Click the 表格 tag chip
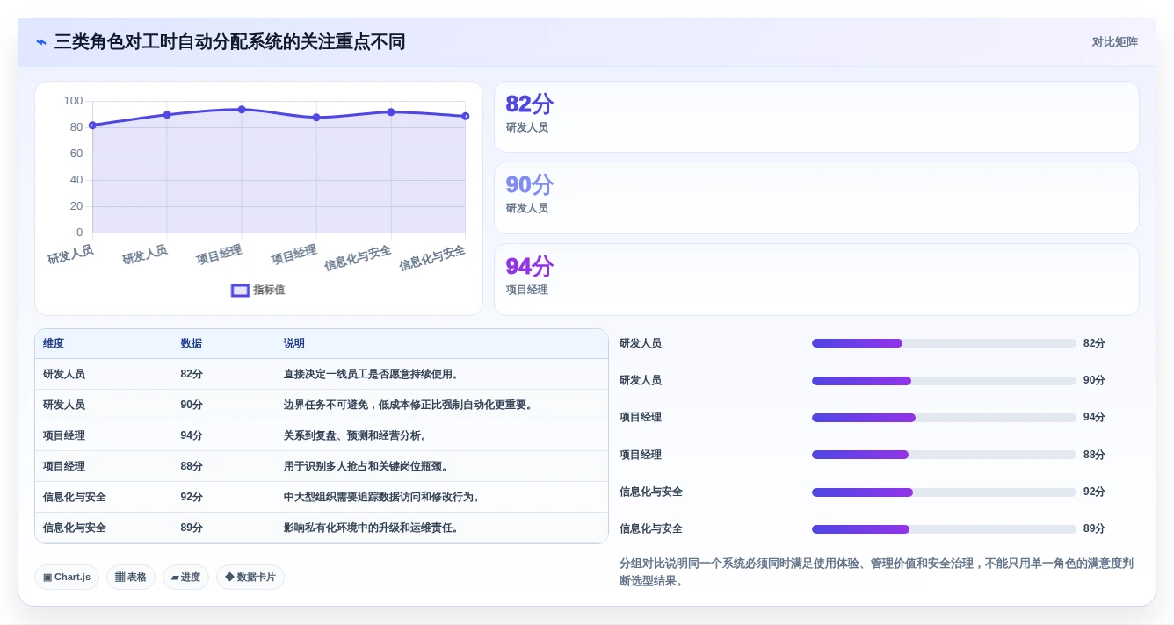This screenshot has height=625, width=1174. click(131, 577)
